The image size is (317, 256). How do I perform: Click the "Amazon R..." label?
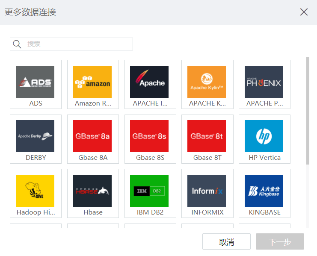93,103
